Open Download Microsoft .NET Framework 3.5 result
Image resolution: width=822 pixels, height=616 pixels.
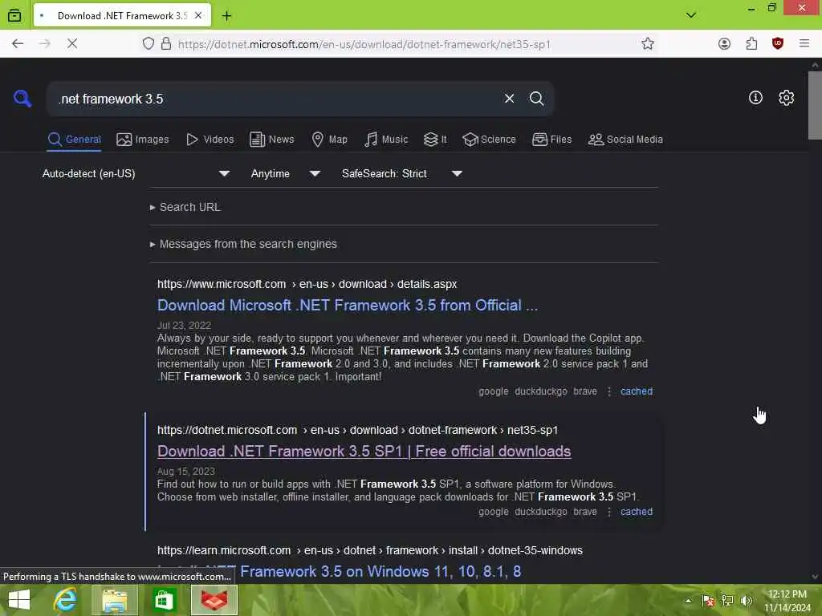(348, 306)
